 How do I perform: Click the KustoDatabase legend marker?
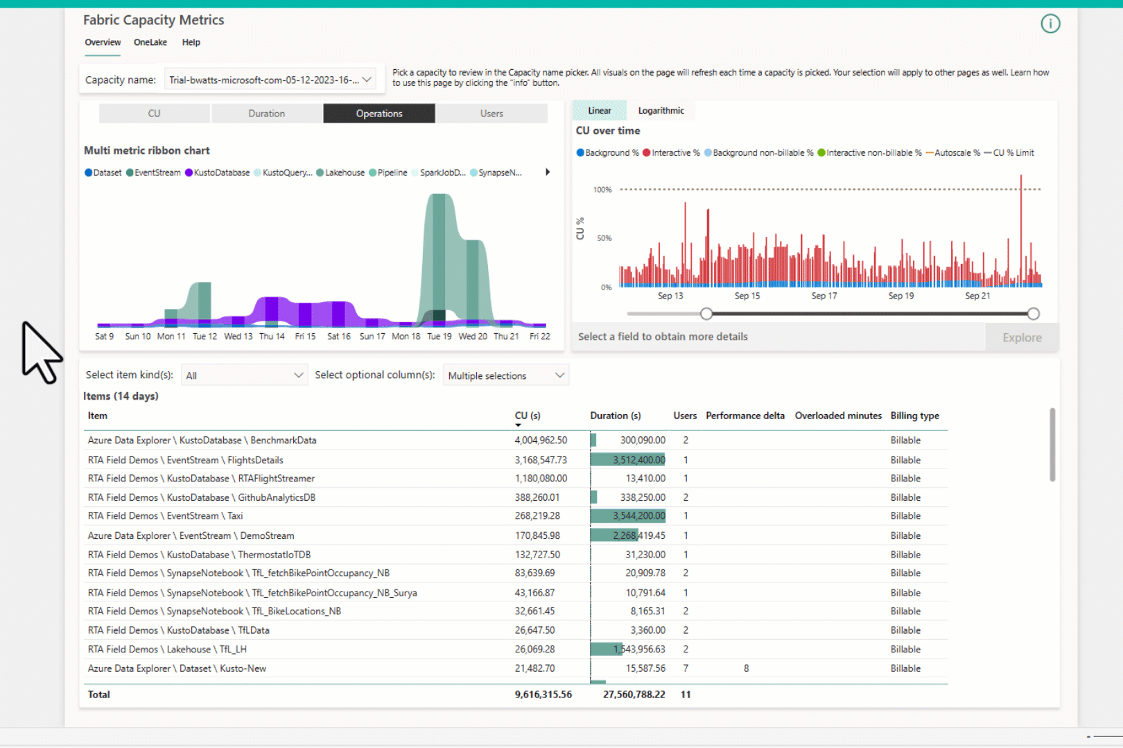point(189,172)
